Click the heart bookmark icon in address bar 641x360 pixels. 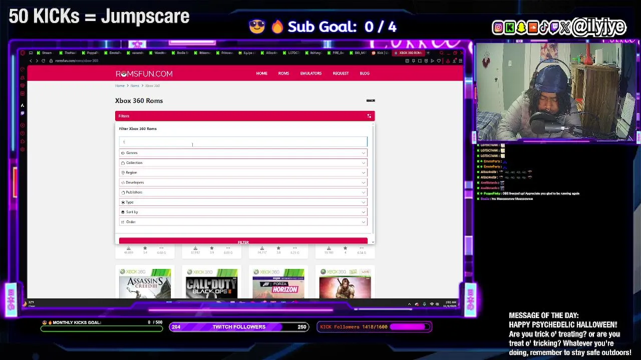pyautogui.click(x=439, y=61)
